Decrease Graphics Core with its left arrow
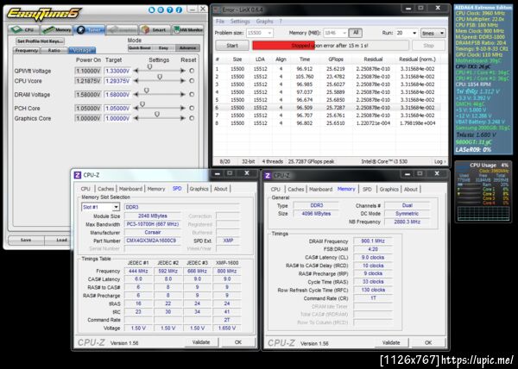The image size is (518, 369). tap(136, 118)
